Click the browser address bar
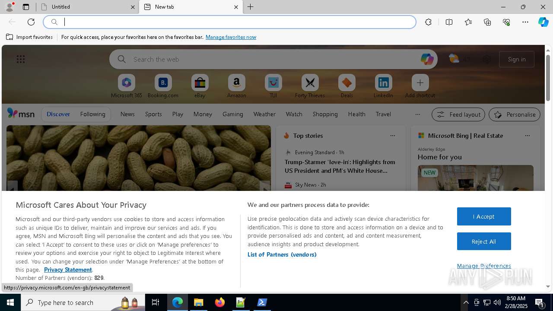 (x=230, y=22)
